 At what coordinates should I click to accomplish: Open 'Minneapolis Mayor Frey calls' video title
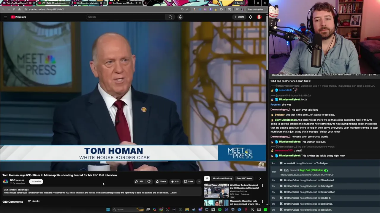[245, 202]
